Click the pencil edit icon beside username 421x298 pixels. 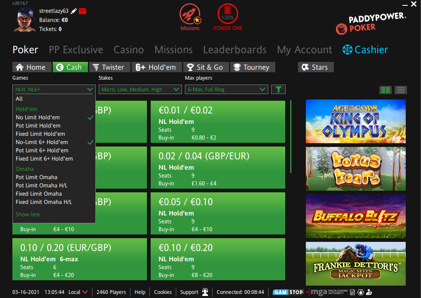74,11
